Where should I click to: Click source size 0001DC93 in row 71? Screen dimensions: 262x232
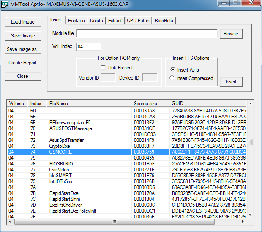145,134
